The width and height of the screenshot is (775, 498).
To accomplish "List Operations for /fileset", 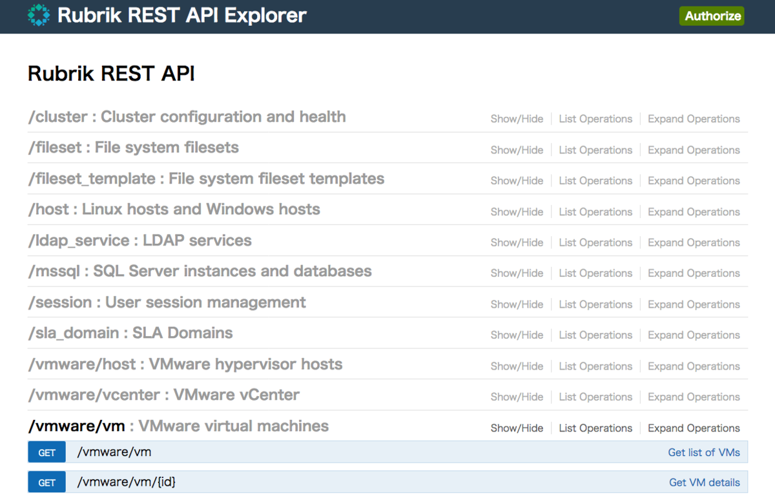I will [595, 150].
